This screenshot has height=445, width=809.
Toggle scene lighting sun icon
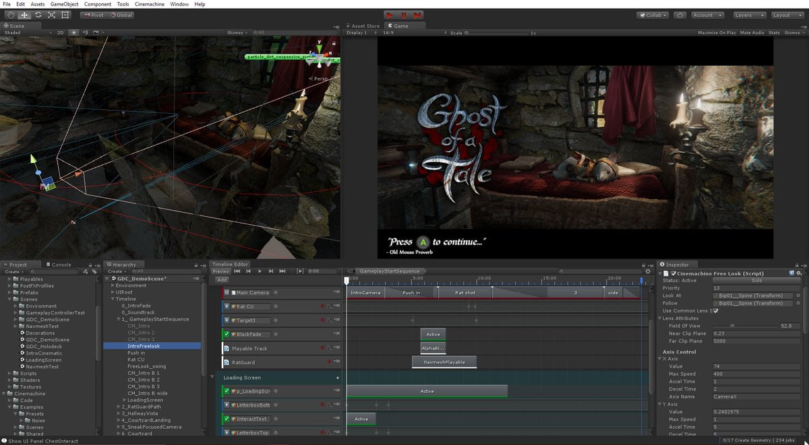(74, 32)
